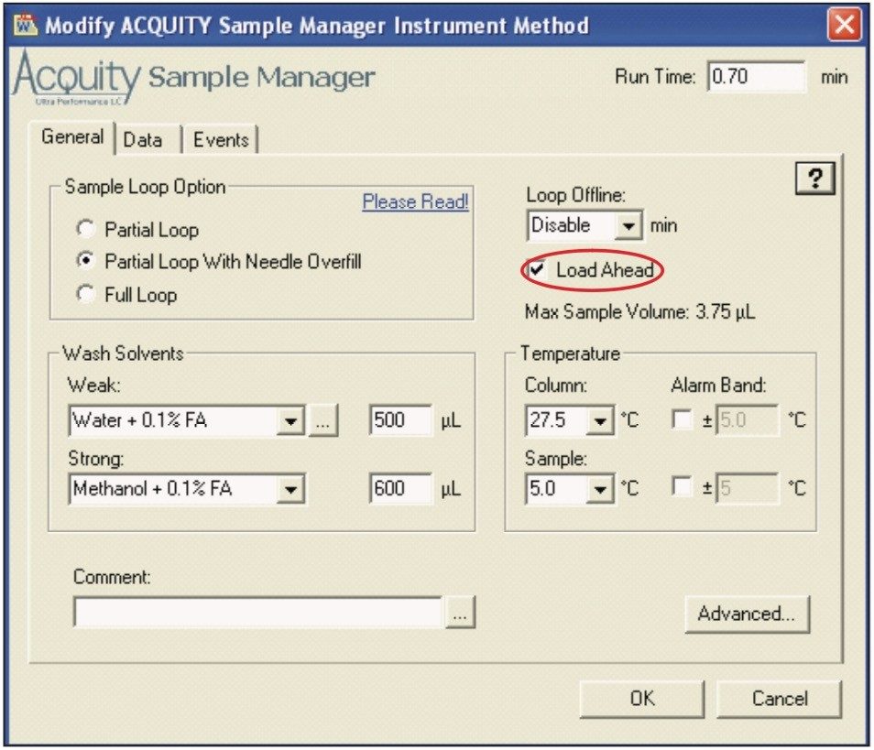This screenshot has height=750, width=874.
Task: Click the question mark help button
Action: click(x=814, y=179)
